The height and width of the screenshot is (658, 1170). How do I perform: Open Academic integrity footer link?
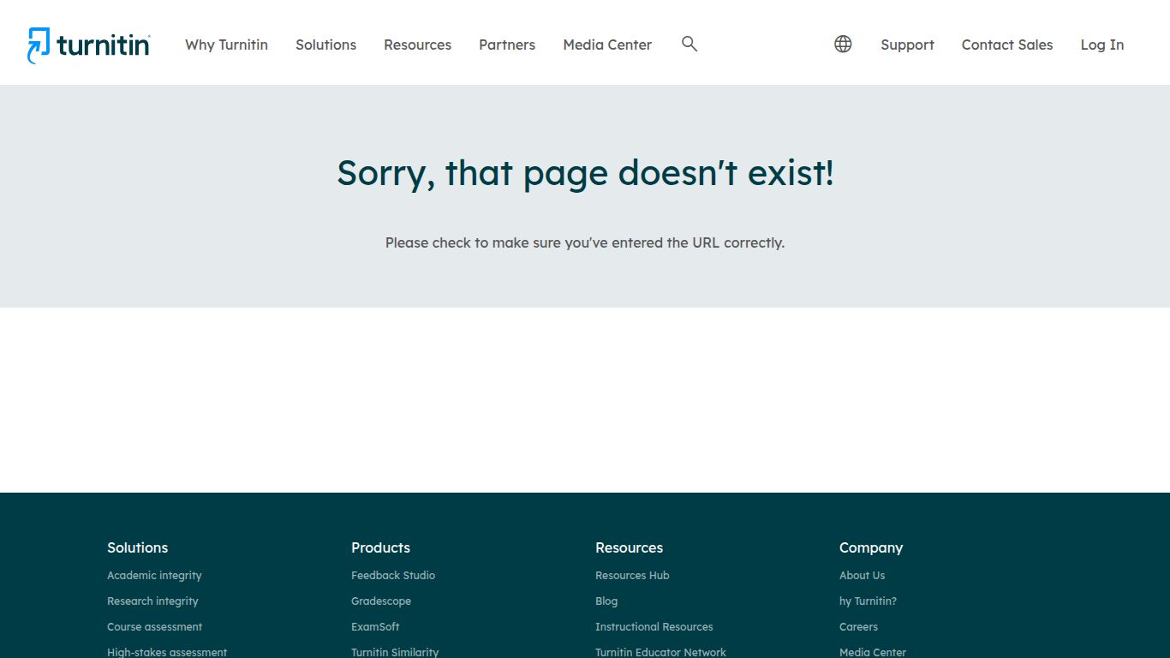[154, 576]
